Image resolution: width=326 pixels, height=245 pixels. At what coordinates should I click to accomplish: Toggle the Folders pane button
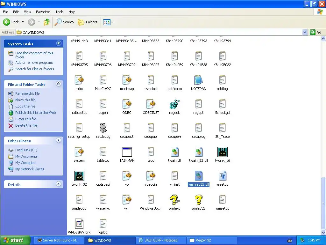tap(88, 22)
